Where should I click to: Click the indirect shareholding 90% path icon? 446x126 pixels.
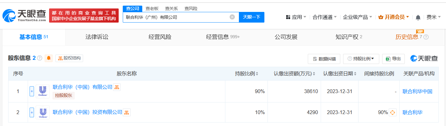392,112
